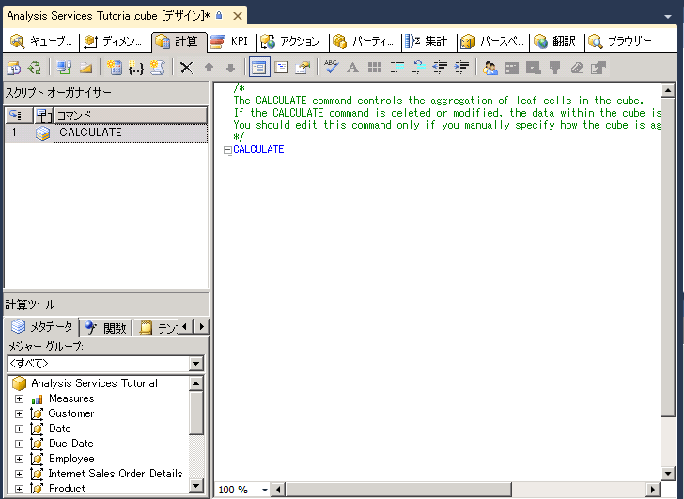Click the Process cube toolbar icon
684x499 pixels.
13,68
